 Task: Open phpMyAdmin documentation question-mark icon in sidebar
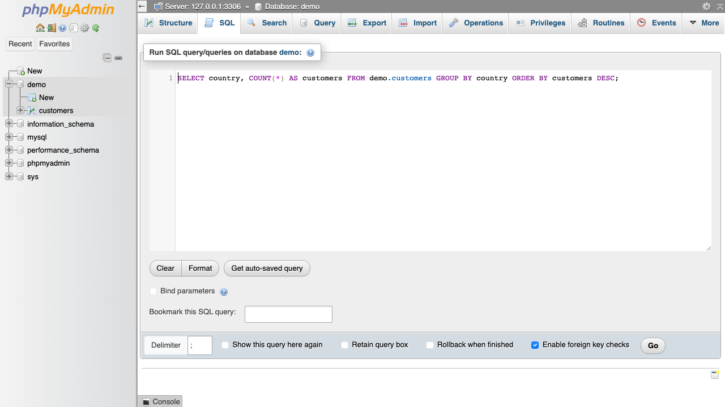pos(62,28)
